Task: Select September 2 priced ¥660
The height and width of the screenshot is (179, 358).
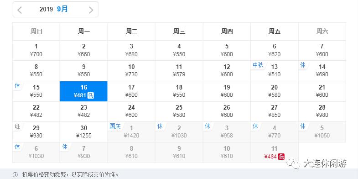Action: [84, 51]
